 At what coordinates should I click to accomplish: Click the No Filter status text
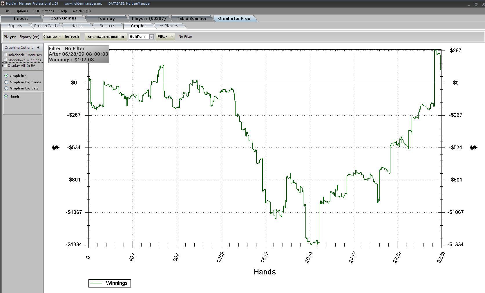[185, 37]
